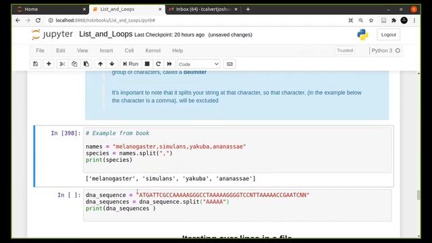This screenshot has height=243, width=432.
Task: Click the bold word delimiter
Action: pos(195,72)
